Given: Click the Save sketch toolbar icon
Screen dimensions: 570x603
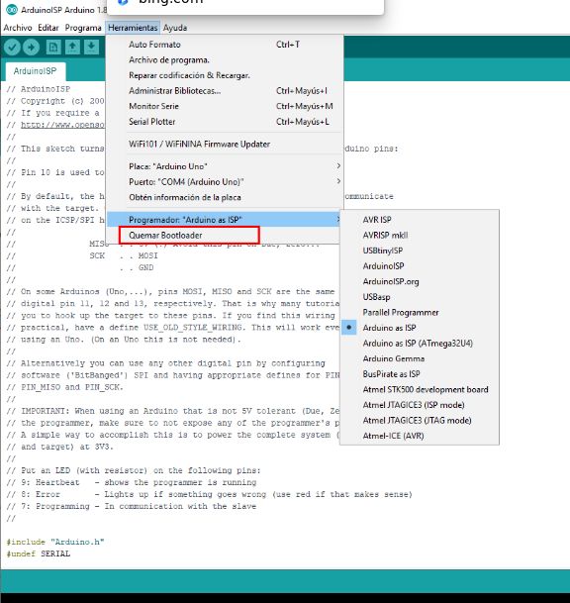Looking at the screenshot, I should [91, 48].
